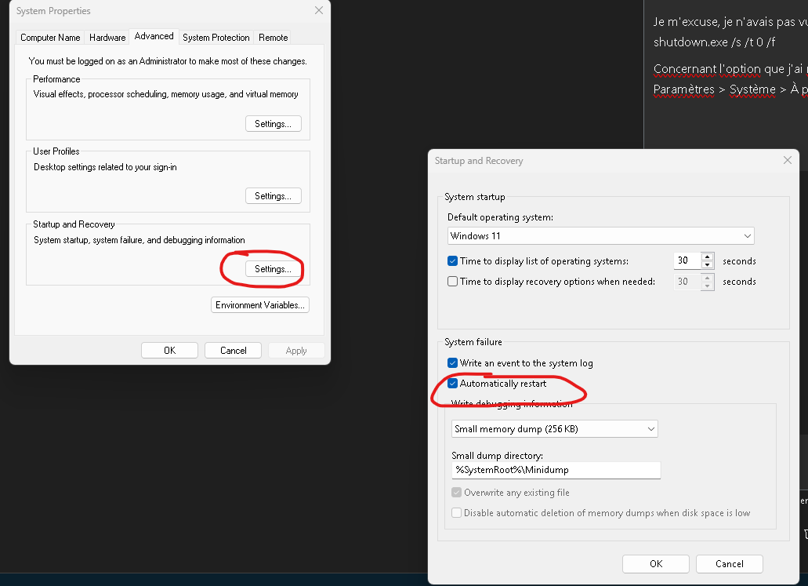Image resolution: width=808 pixels, height=586 pixels.
Task: Click the recovery options seconds field
Action: [x=687, y=282]
